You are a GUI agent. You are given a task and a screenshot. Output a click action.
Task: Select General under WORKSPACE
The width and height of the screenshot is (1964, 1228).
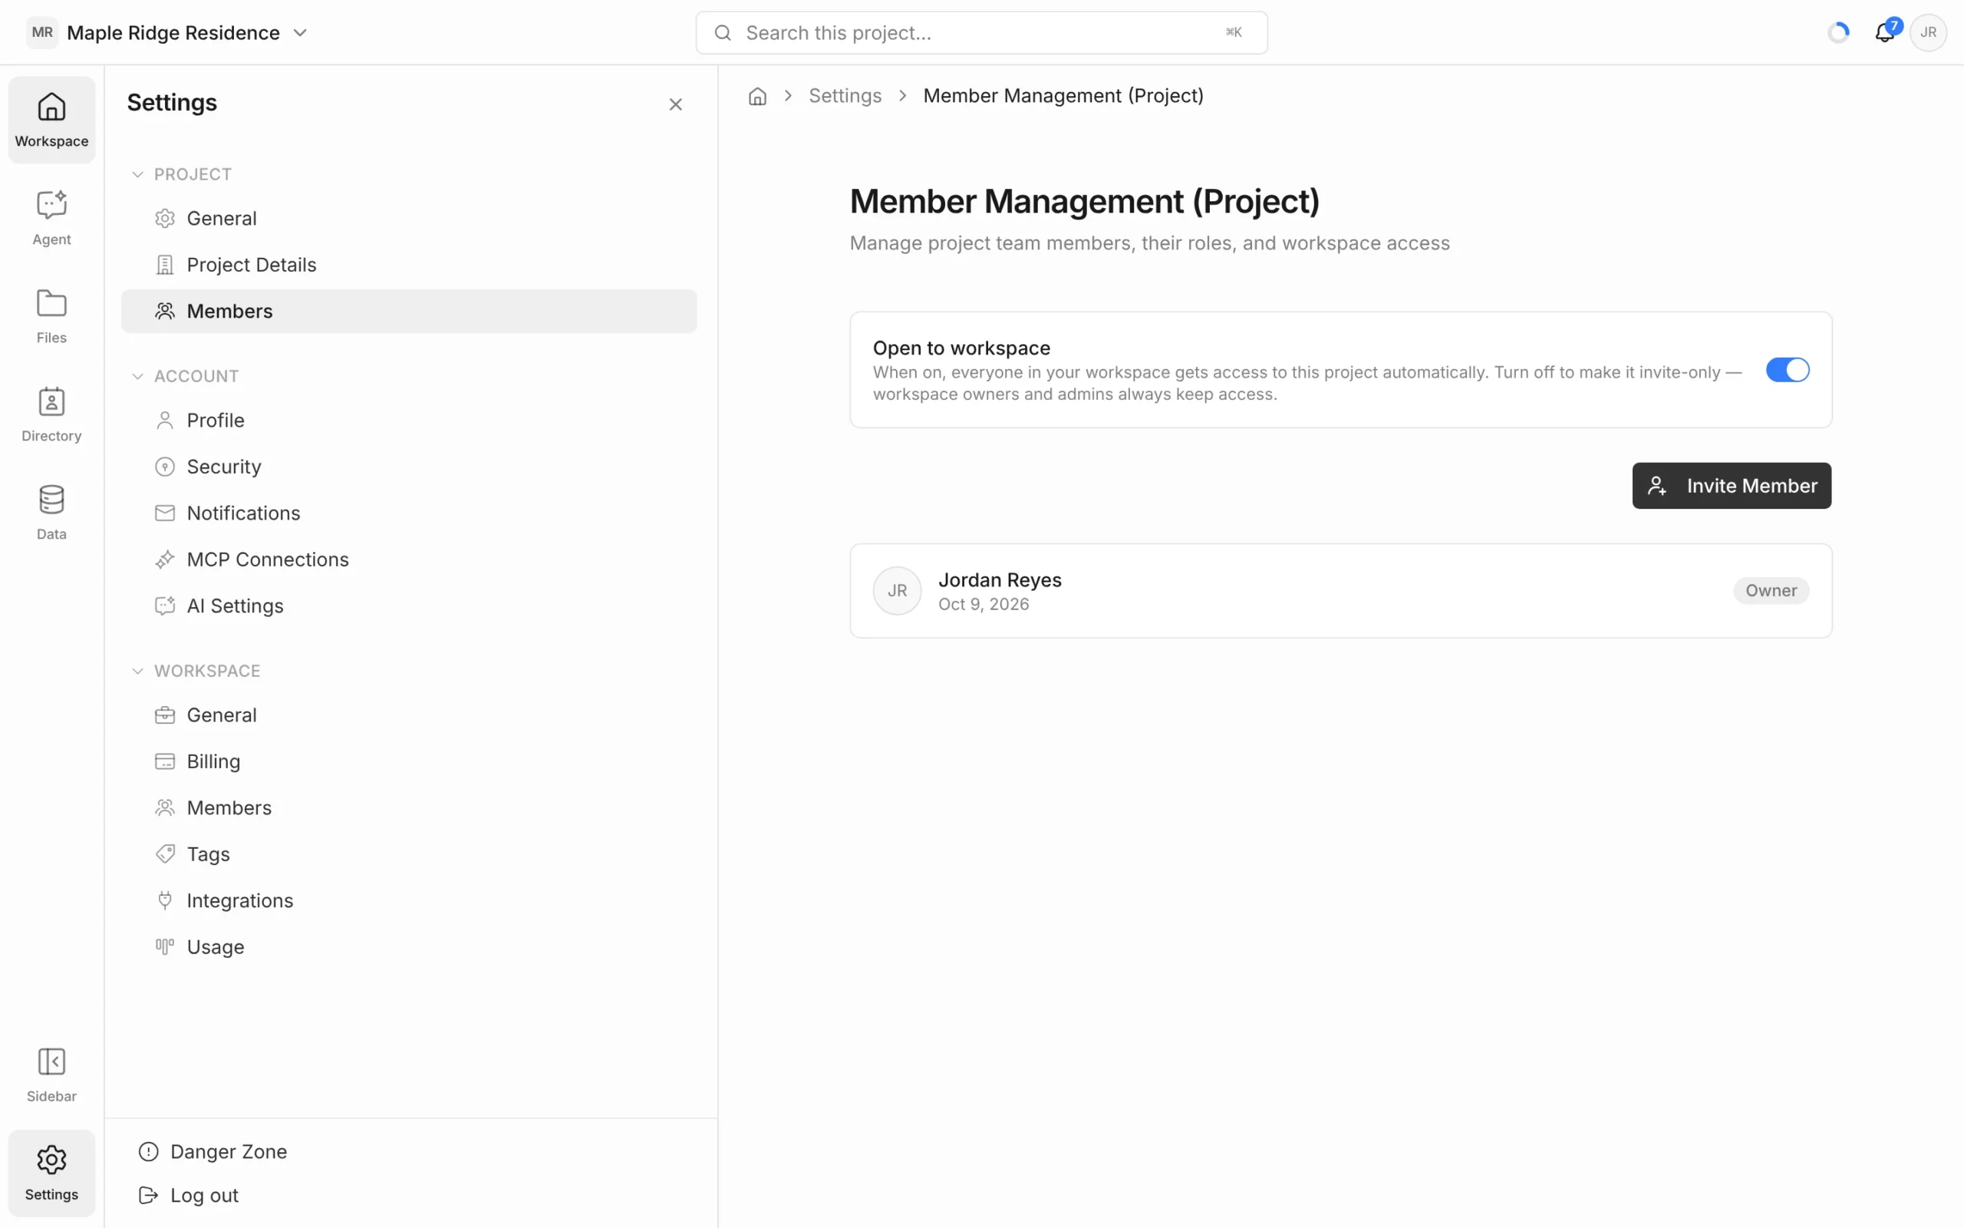[409, 715]
